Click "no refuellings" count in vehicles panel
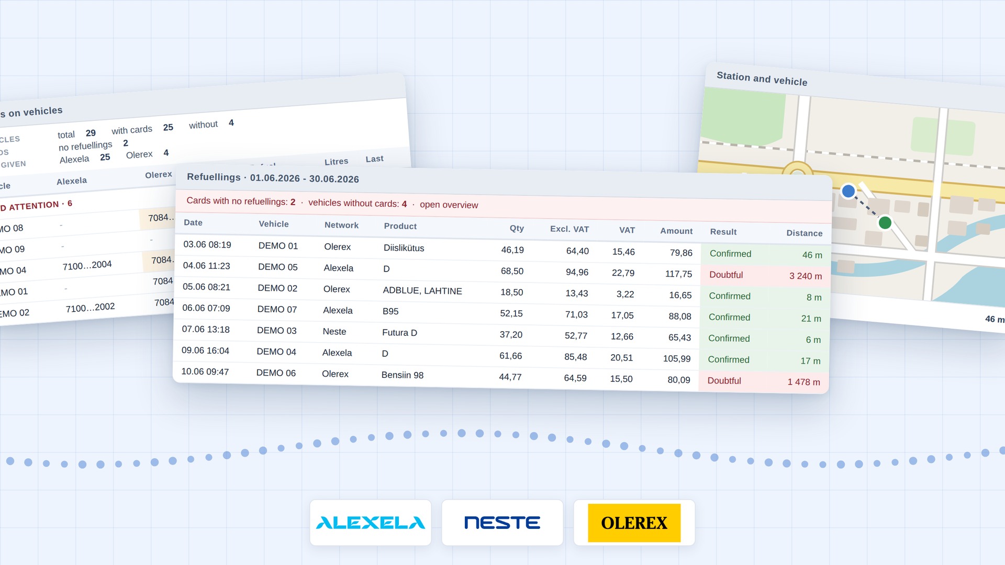 tap(126, 143)
